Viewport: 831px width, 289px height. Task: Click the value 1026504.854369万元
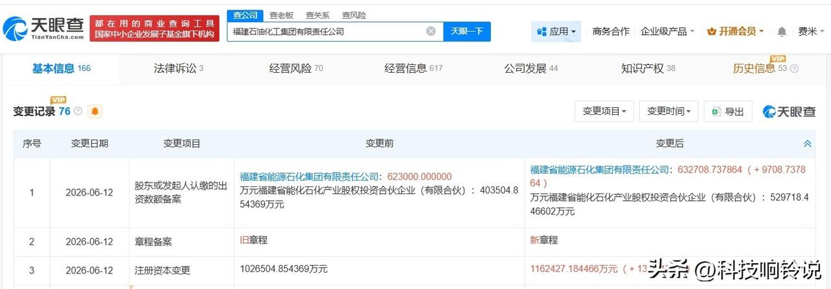tap(284, 268)
